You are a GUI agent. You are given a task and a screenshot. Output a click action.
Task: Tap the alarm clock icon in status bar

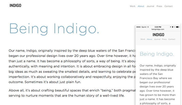tap(173, 27)
